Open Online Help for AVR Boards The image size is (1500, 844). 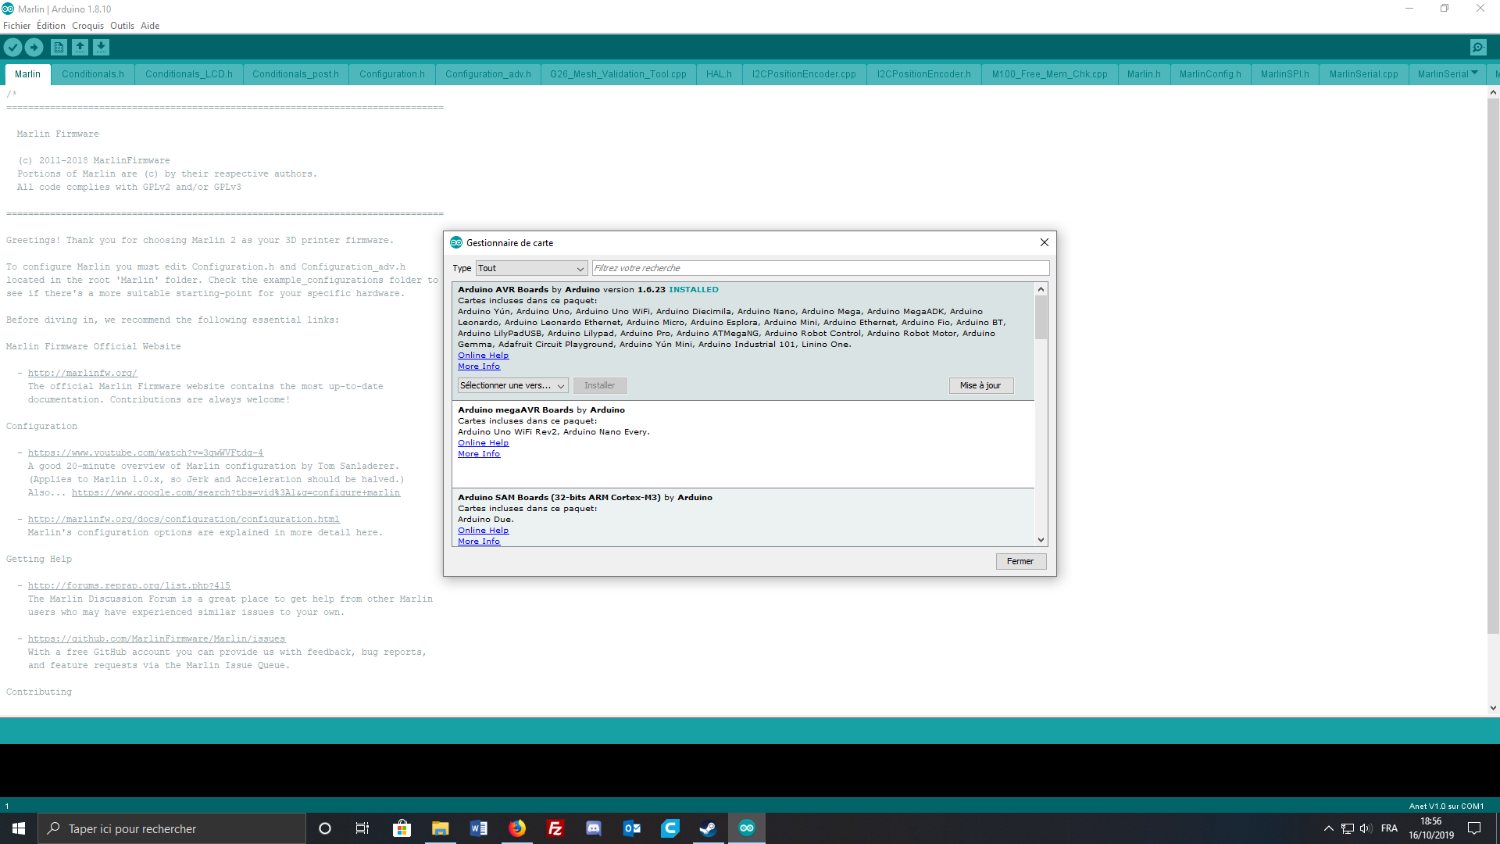coord(483,355)
